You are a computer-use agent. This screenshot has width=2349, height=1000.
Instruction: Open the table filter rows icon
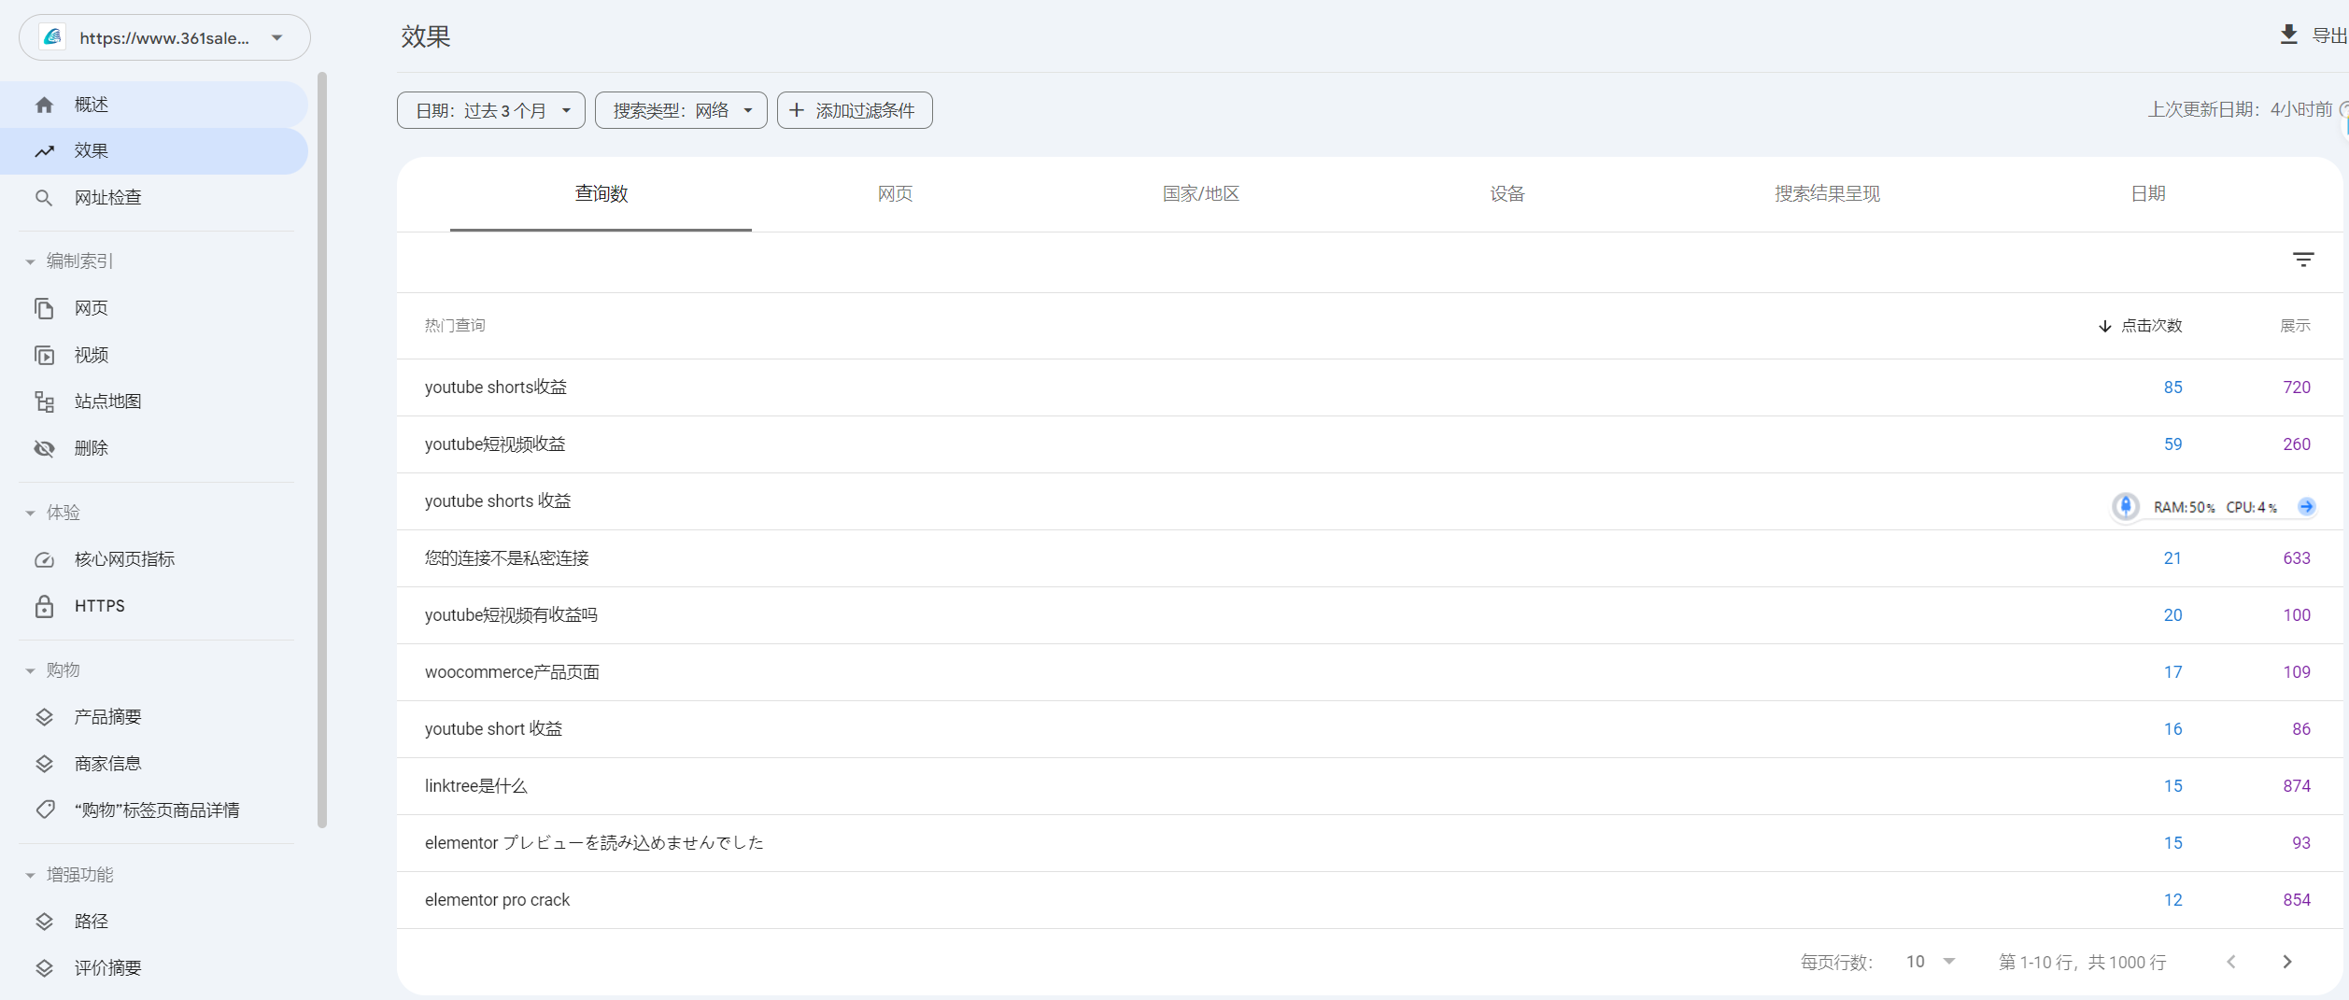(x=2303, y=260)
